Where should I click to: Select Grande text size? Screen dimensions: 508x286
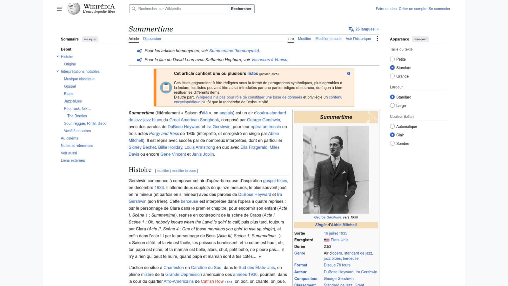(x=392, y=76)
